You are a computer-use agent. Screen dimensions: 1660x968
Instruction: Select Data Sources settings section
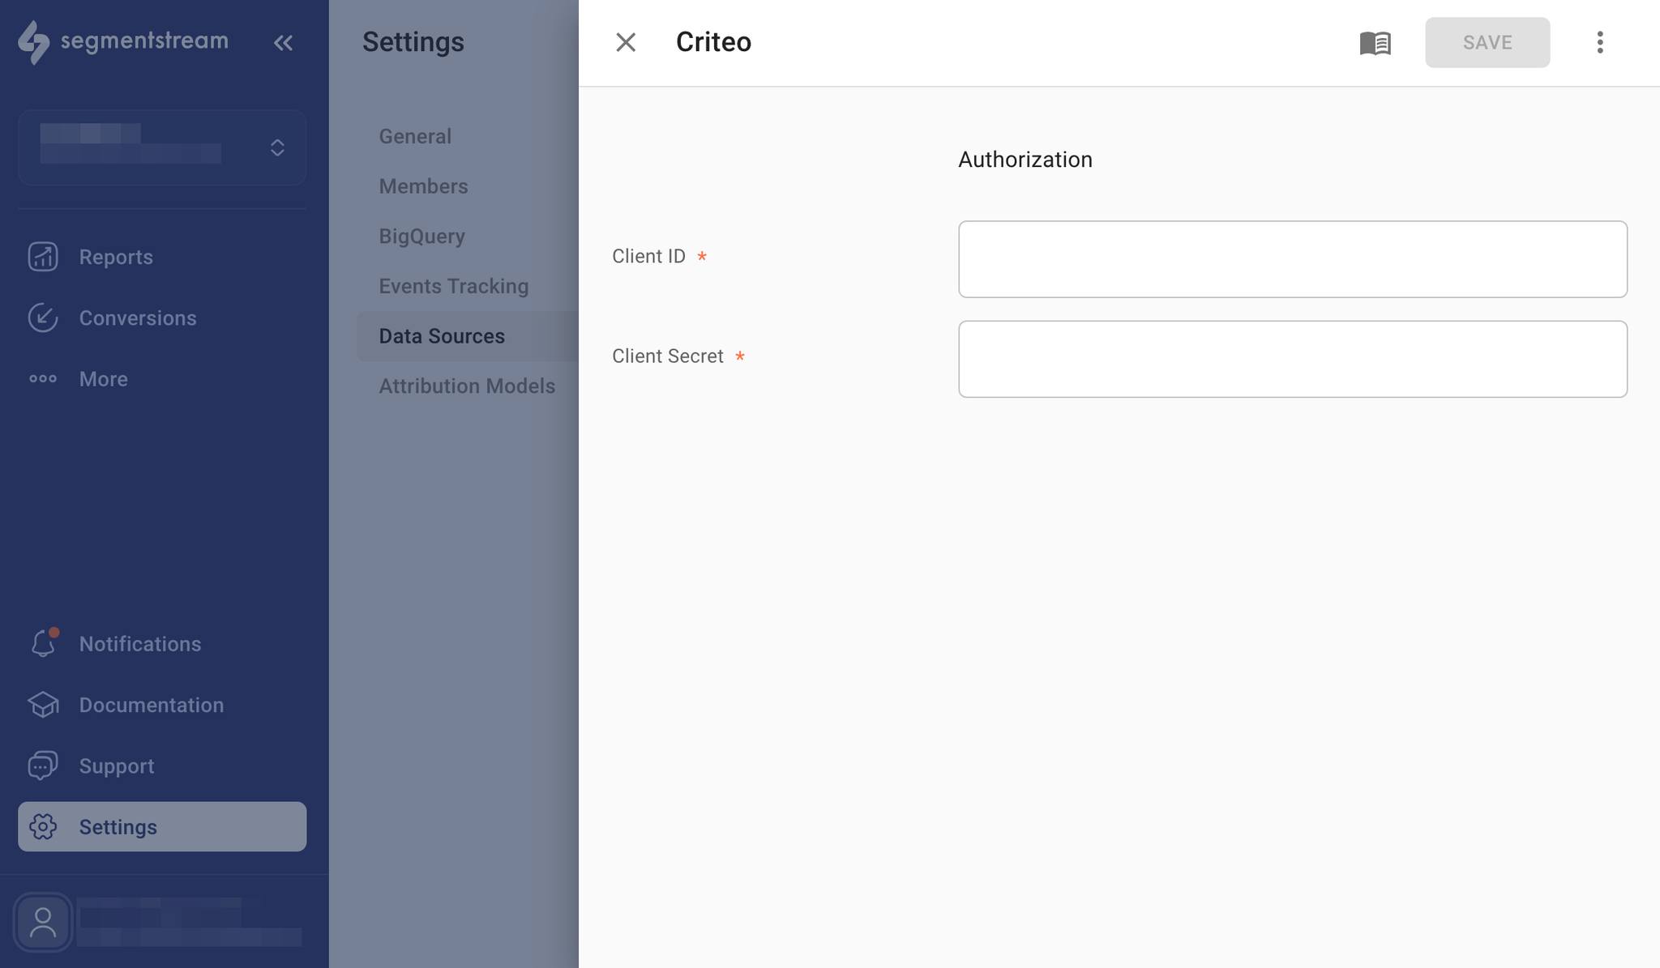tap(468, 336)
